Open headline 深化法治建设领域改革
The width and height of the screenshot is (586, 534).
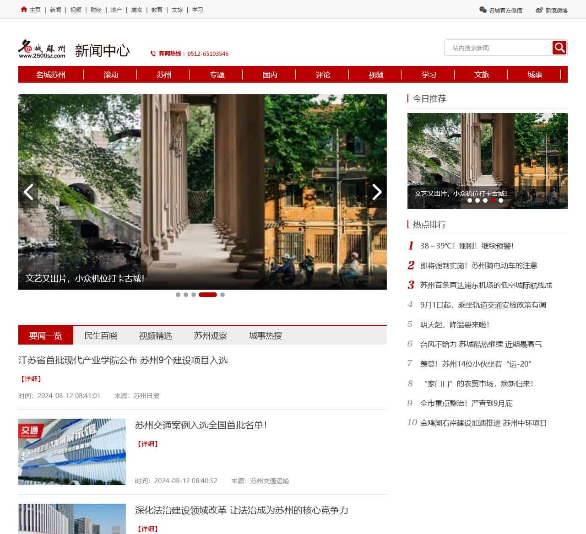tap(242, 510)
